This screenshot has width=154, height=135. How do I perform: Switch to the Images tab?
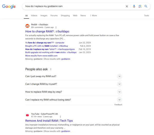[44, 16]
